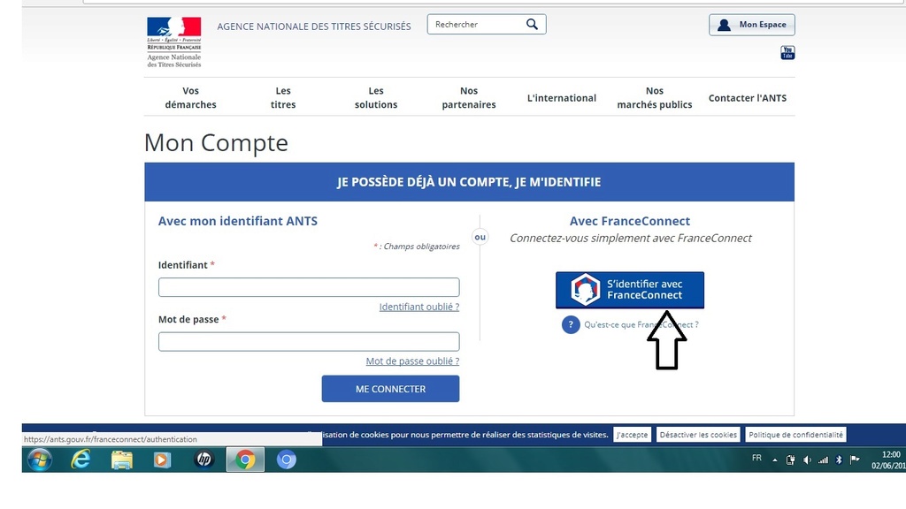This screenshot has height=509, width=906.
Task: Click the Avec mon identifiant ANTS heading
Action: coord(238,221)
